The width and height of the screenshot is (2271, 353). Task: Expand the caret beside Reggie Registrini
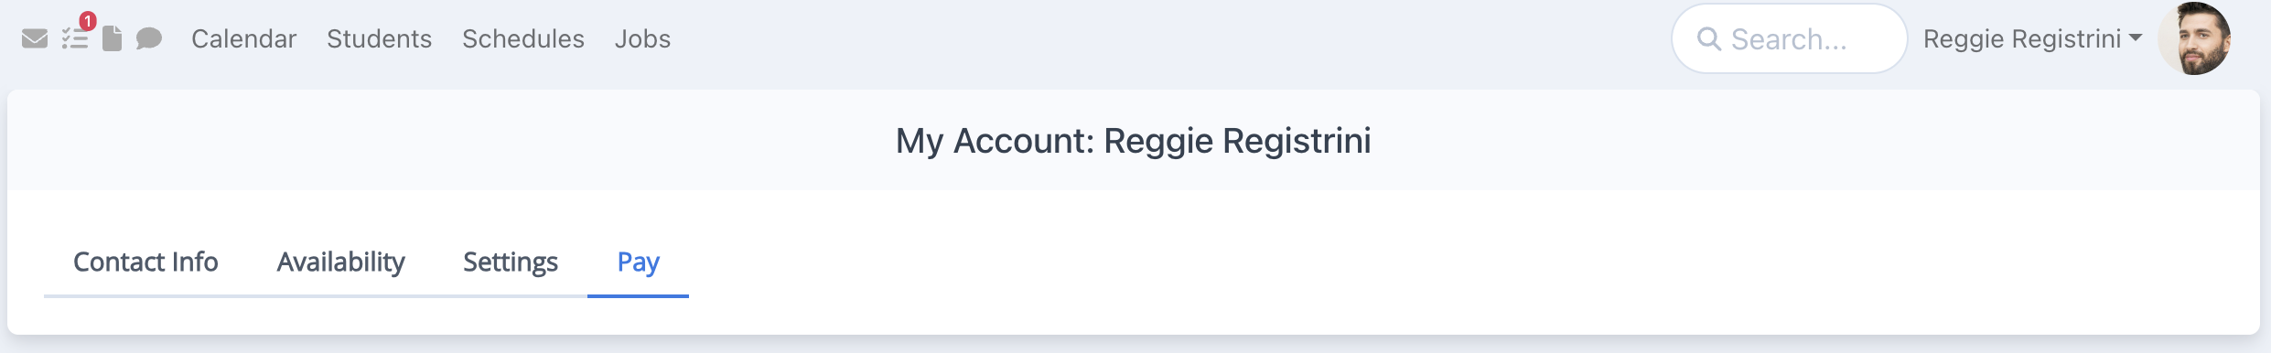2136,38
